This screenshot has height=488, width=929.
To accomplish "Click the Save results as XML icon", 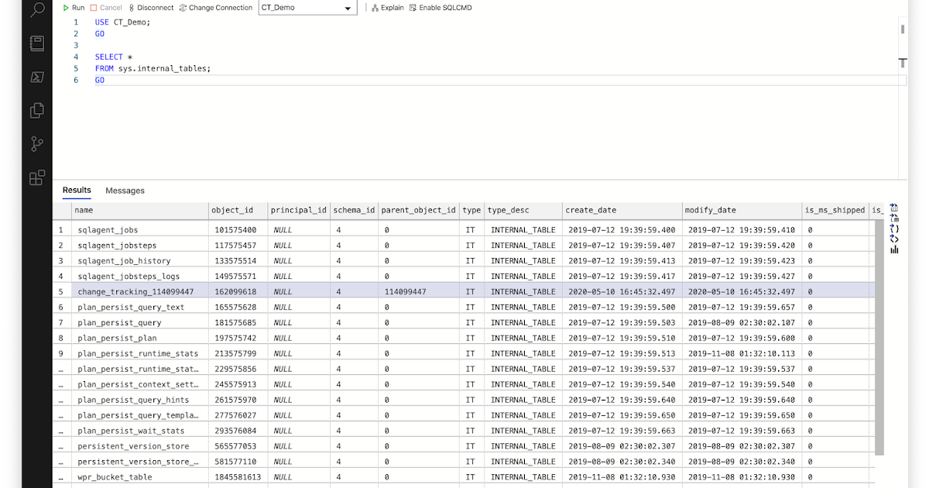I will click(x=894, y=239).
